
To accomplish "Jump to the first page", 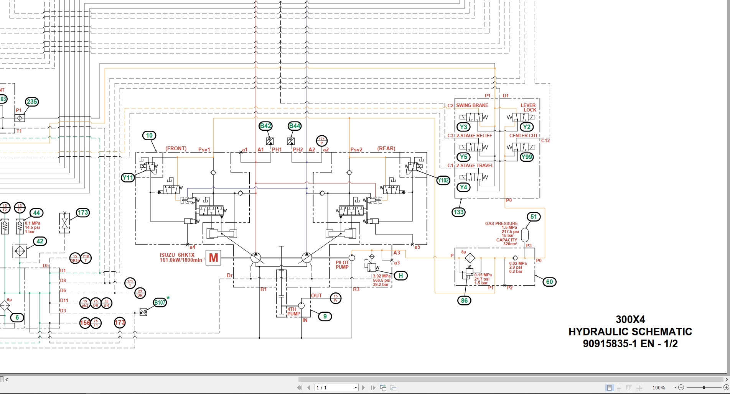I will click(299, 387).
